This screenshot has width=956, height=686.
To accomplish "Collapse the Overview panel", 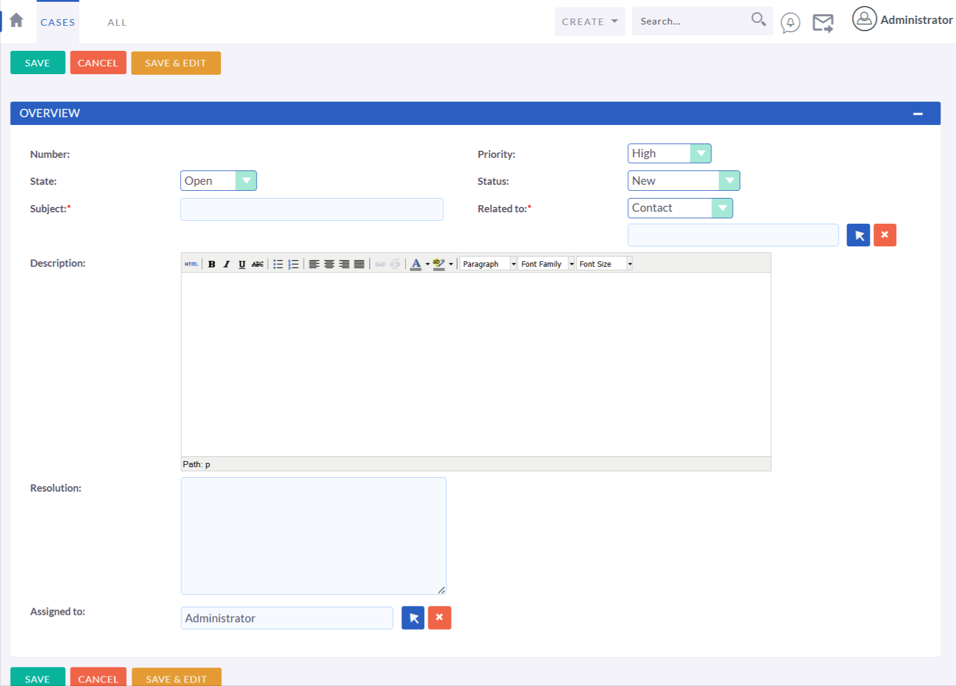I will (x=917, y=114).
